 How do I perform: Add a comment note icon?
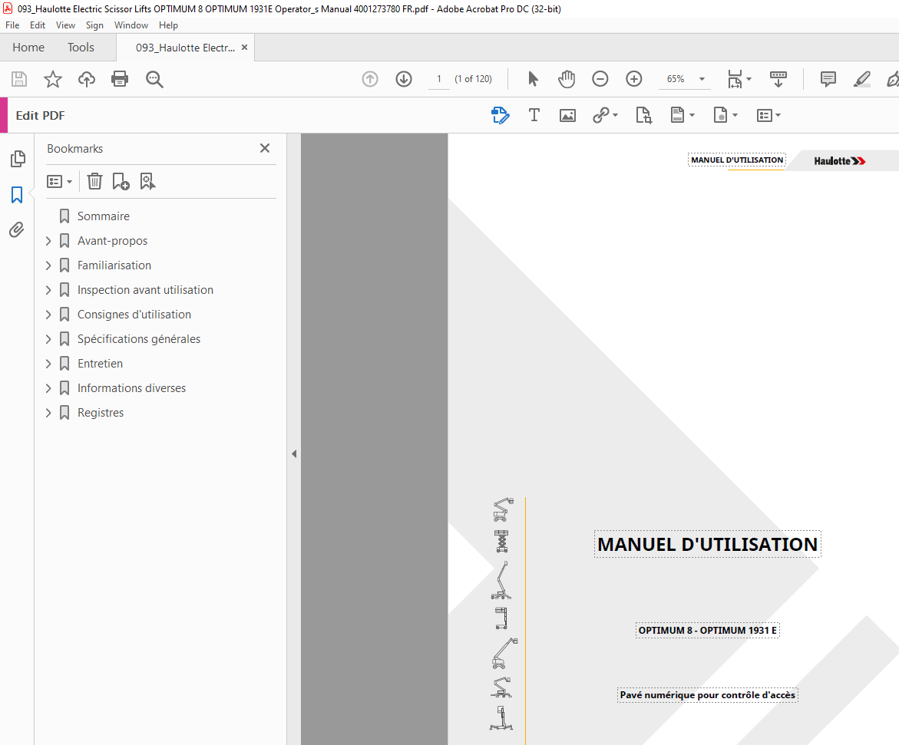(x=828, y=79)
